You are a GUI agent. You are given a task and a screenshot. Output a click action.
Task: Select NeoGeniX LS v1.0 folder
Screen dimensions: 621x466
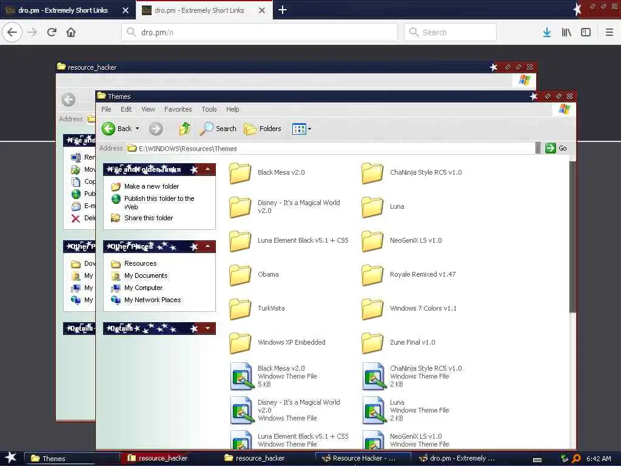click(402, 240)
